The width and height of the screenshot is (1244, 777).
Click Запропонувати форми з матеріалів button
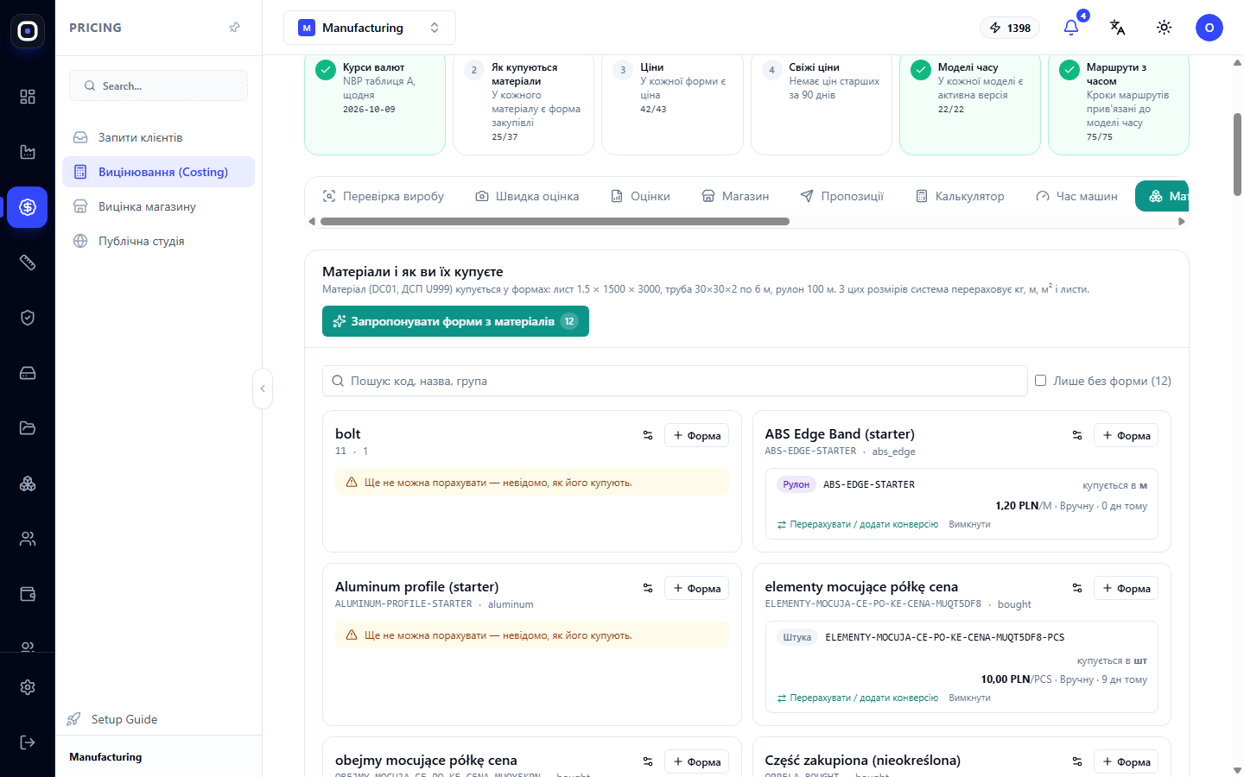[455, 321]
